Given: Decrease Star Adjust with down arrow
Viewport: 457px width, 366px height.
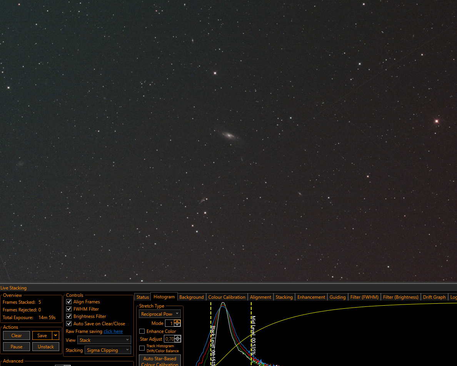Looking at the screenshot, I should 177,340.
